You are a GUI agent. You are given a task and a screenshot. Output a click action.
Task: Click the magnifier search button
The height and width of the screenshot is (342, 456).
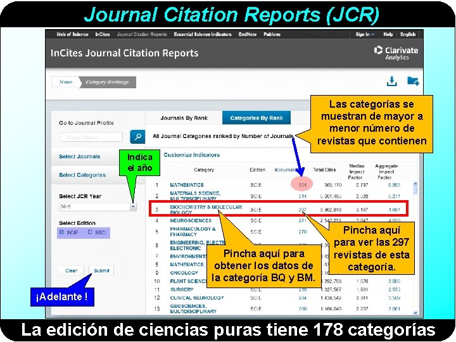pos(137,137)
